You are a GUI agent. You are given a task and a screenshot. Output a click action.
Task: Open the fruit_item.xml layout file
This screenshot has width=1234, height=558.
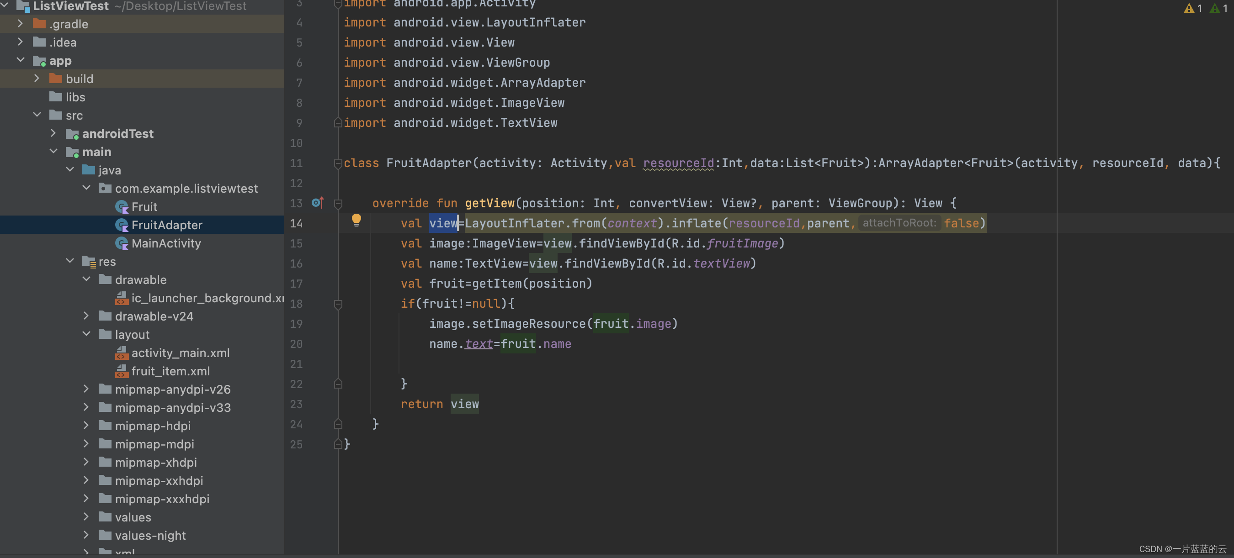point(170,371)
